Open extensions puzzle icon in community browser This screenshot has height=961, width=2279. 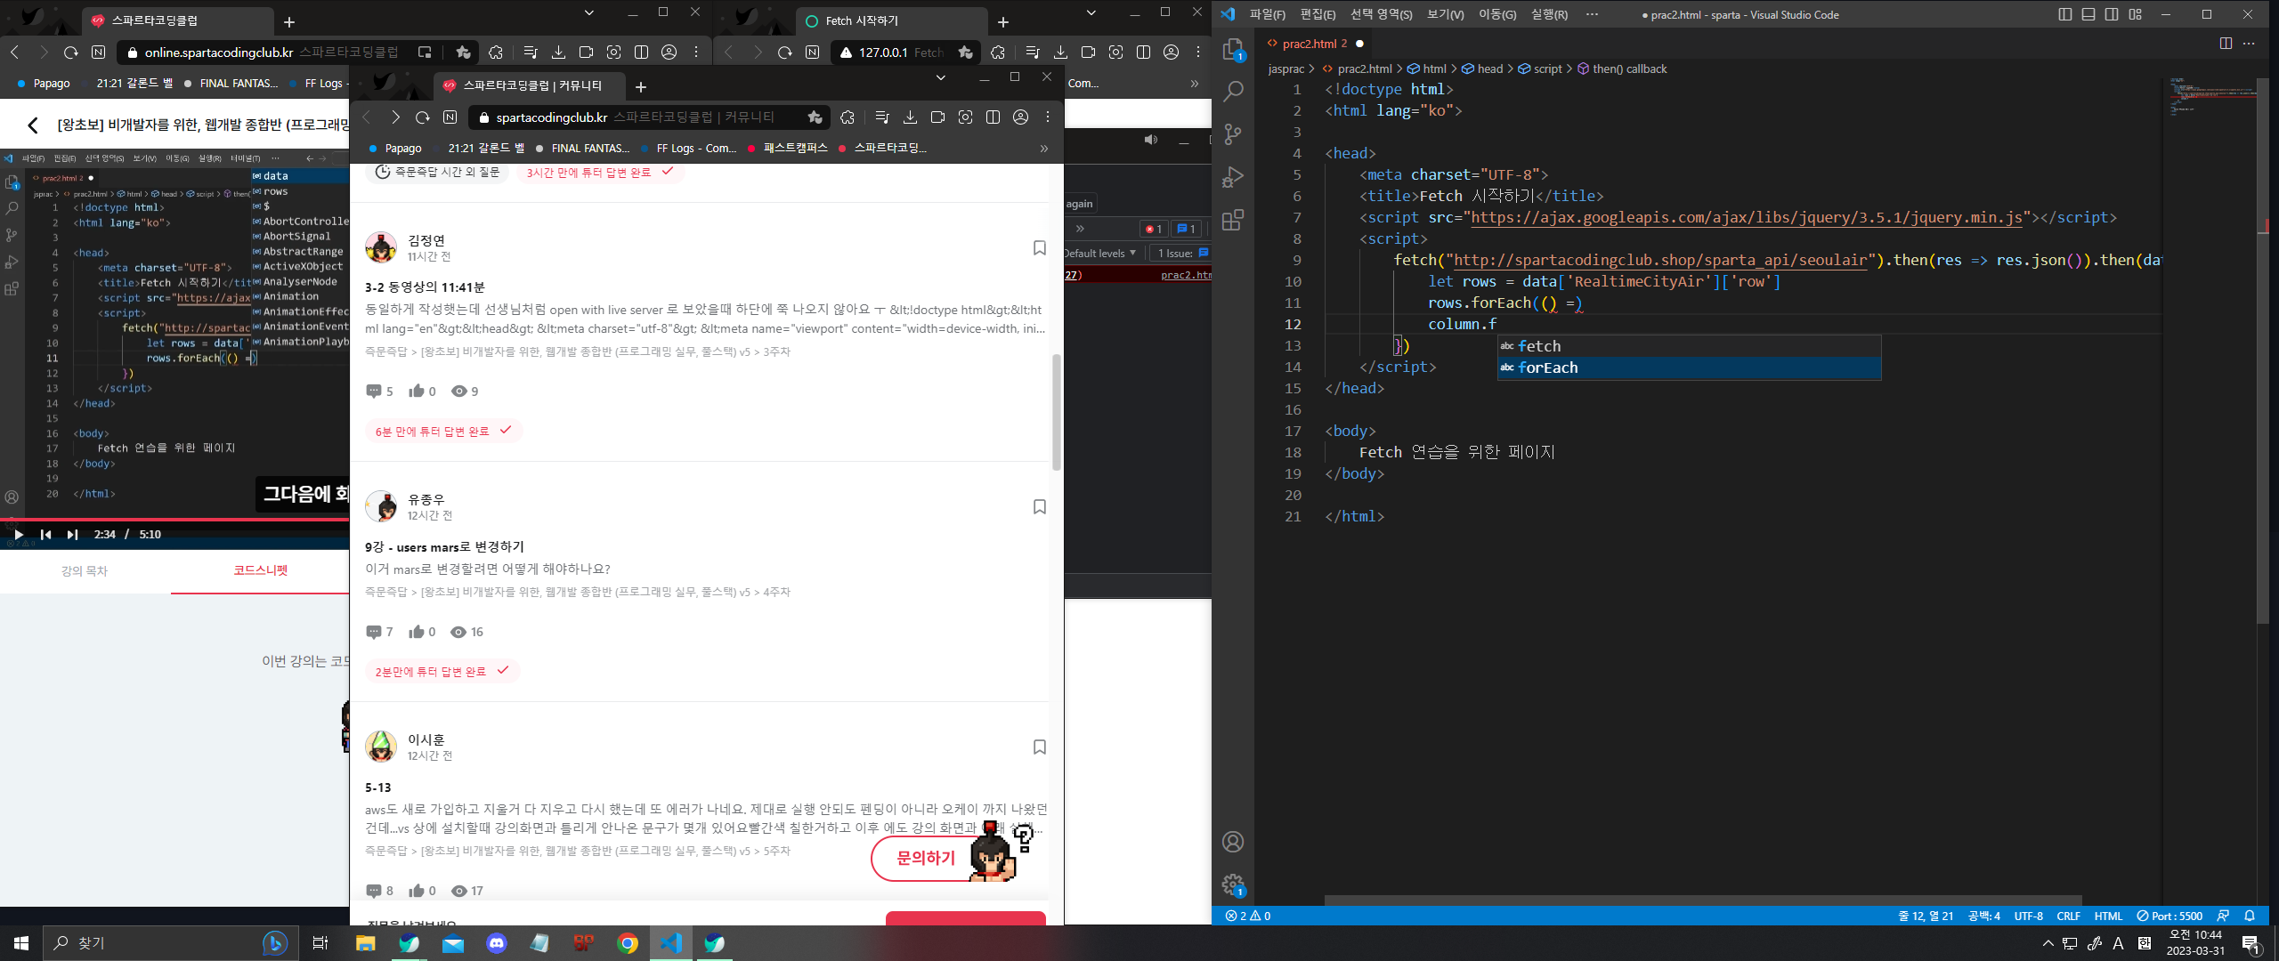tap(848, 117)
